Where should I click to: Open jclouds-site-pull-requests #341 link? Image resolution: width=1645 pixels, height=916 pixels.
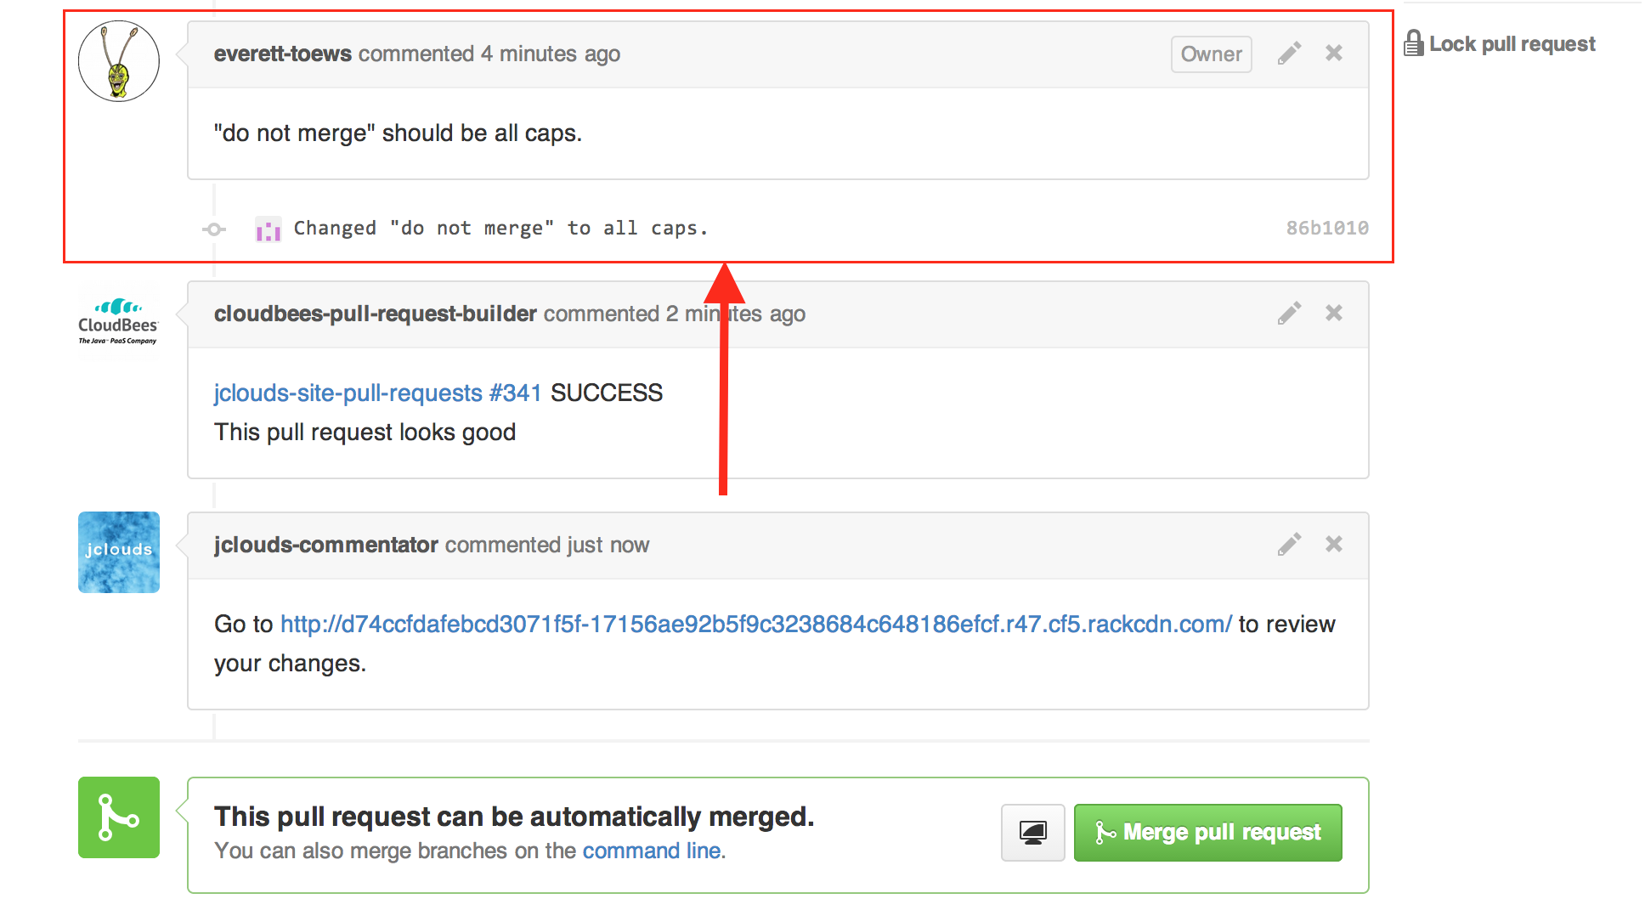coord(377,393)
